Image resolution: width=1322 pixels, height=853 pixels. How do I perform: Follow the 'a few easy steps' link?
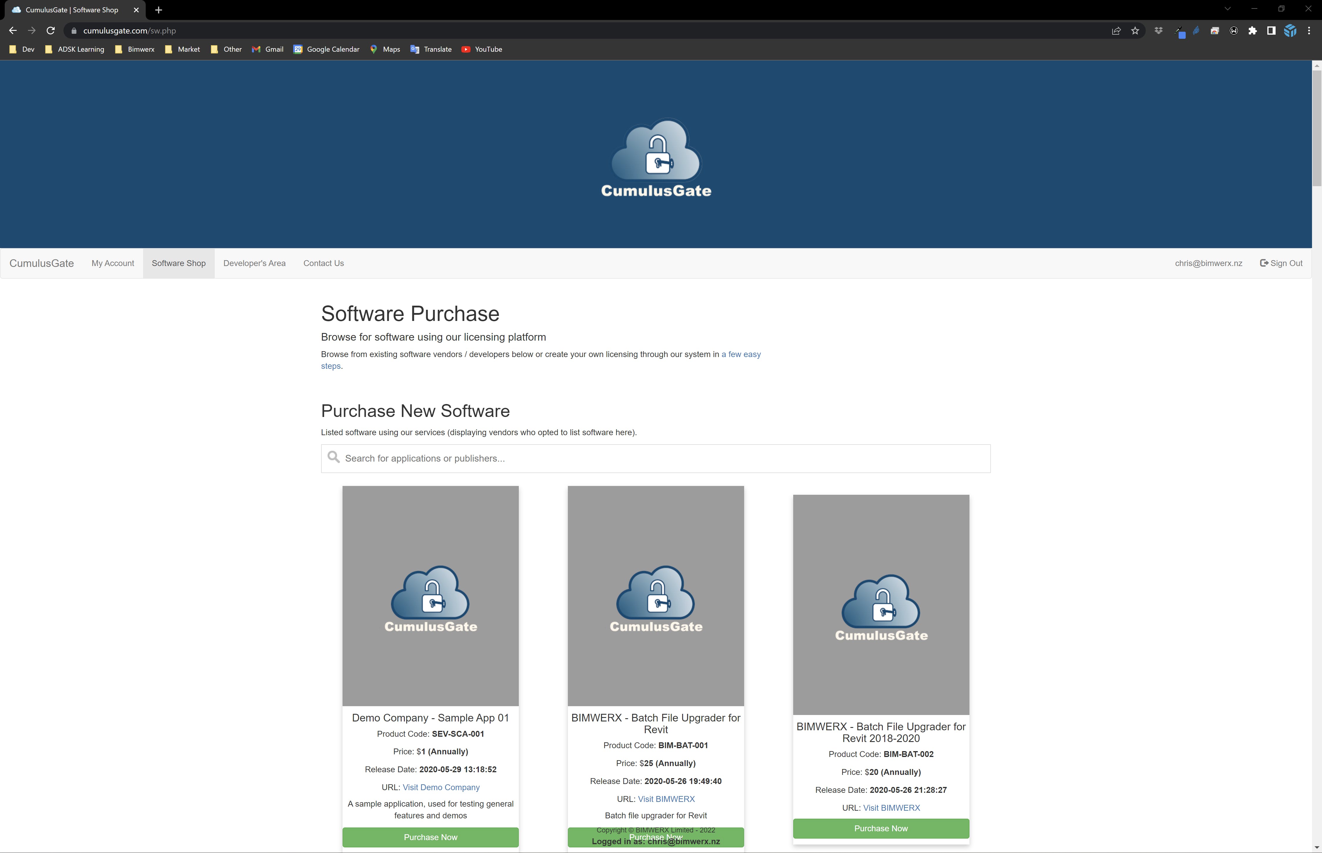point(741,354)
